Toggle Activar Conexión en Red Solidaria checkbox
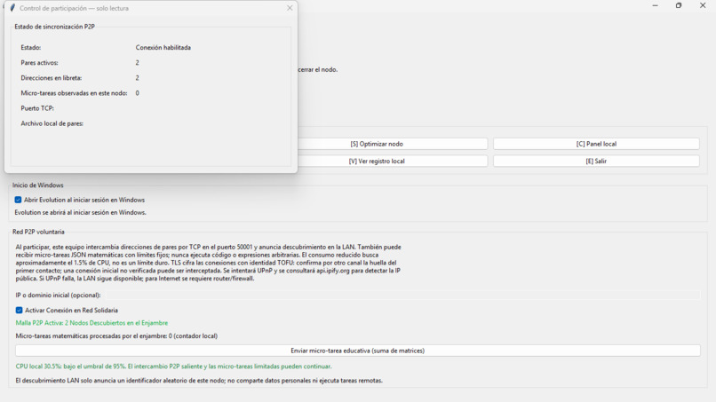Image resolution: width=716 pixels, height=402 pixels. tap(20, 311)
